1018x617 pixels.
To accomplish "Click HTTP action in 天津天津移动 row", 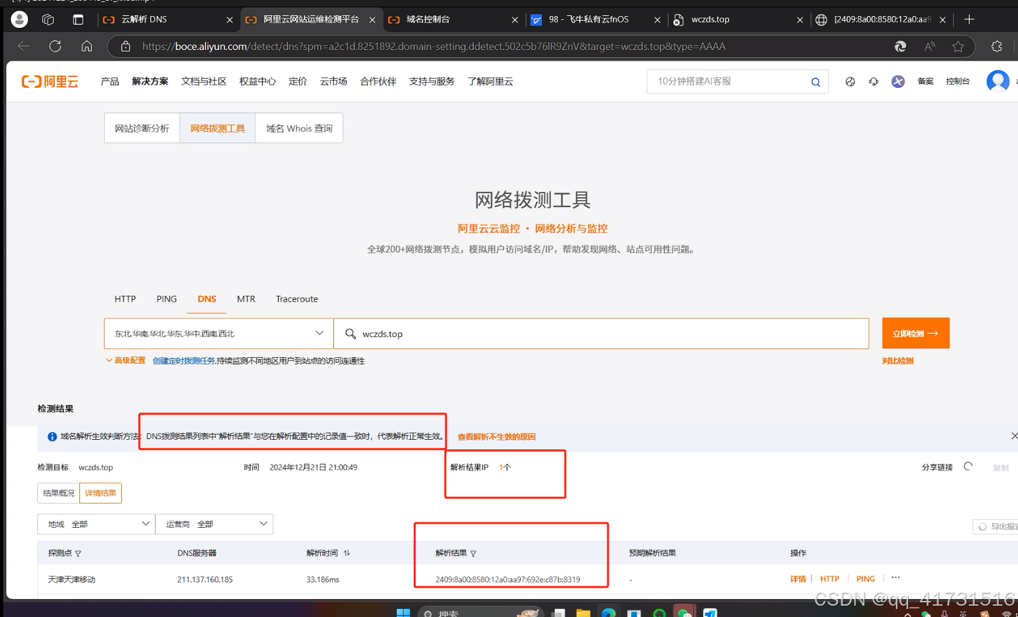I will 829,579.
